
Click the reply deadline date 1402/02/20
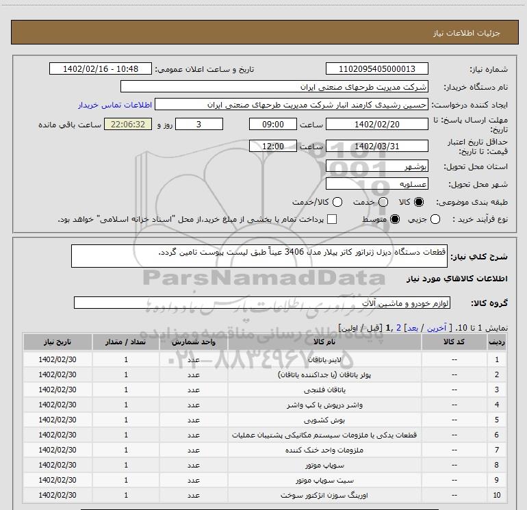pos(376,124)
